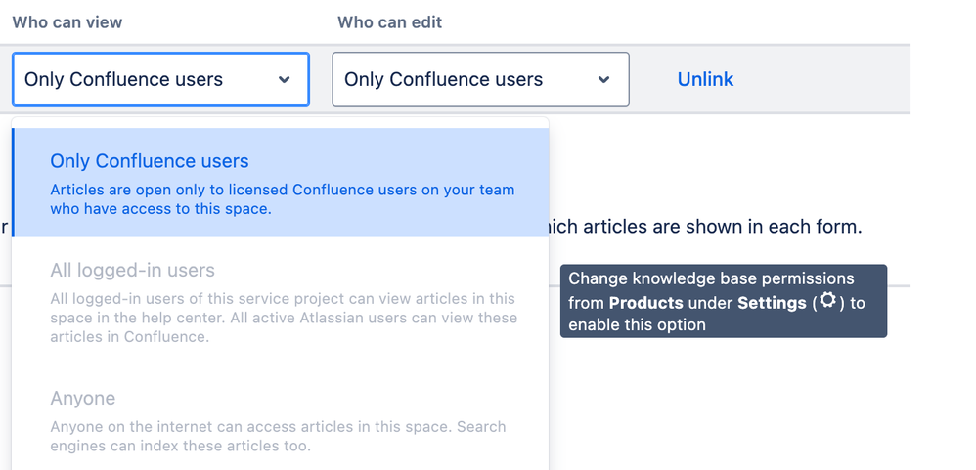Click the Who can edit column label
Image resolution: width=976 pixels, height=470 pixels.
click(x=389, y=22)
